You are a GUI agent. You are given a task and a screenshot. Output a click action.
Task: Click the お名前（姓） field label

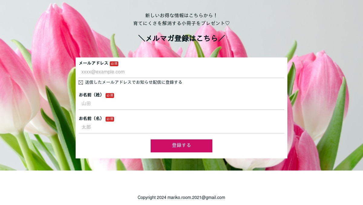pos(91,95)
